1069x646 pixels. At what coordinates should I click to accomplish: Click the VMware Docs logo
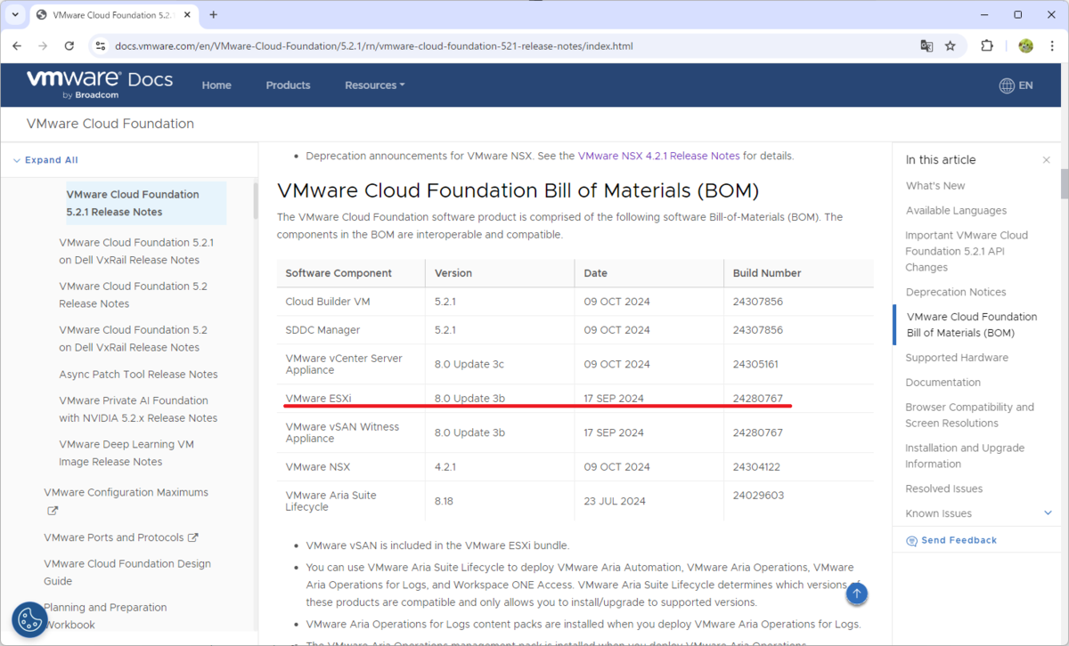[100, 83]
